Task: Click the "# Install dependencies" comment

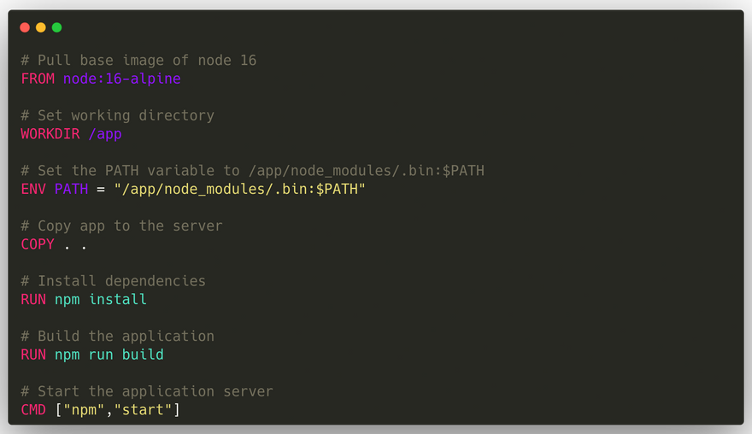Action: [113, 281]
